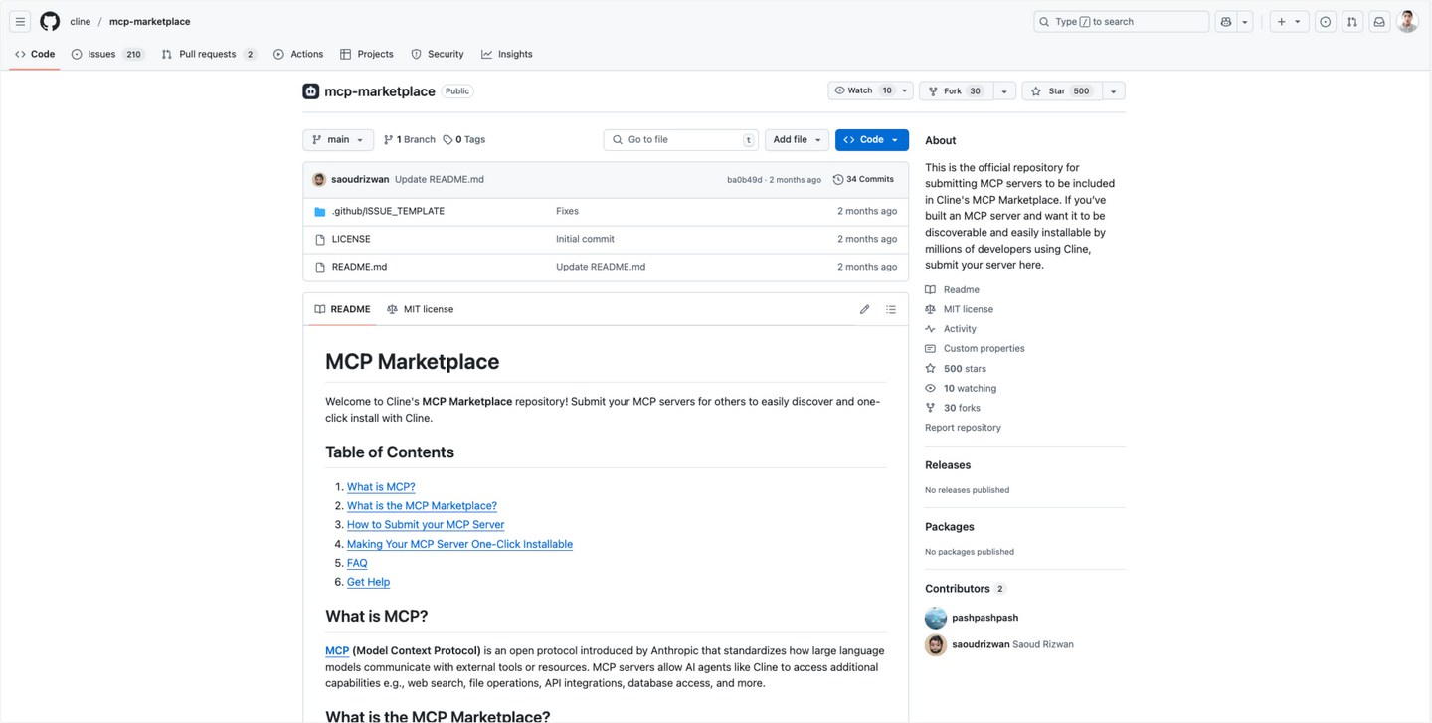Open the global Issues icon in the header
1432x723 pixels.
click(x=1326, y=21)
